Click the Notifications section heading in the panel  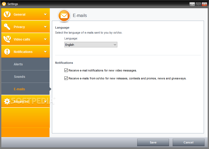click(x=64, y=63)
